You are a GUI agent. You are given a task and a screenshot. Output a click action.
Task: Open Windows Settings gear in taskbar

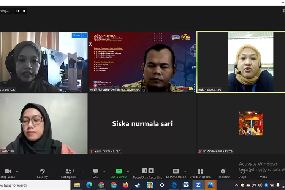pyautogui.click(x=162, y=185)
